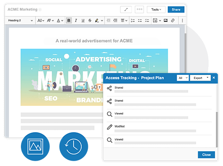Toggle strikethrough formatting

pos(90,21)
